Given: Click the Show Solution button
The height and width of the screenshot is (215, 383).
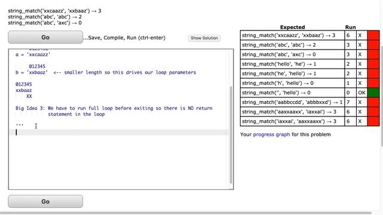Looking at the screenshot, I should point(204,38).
